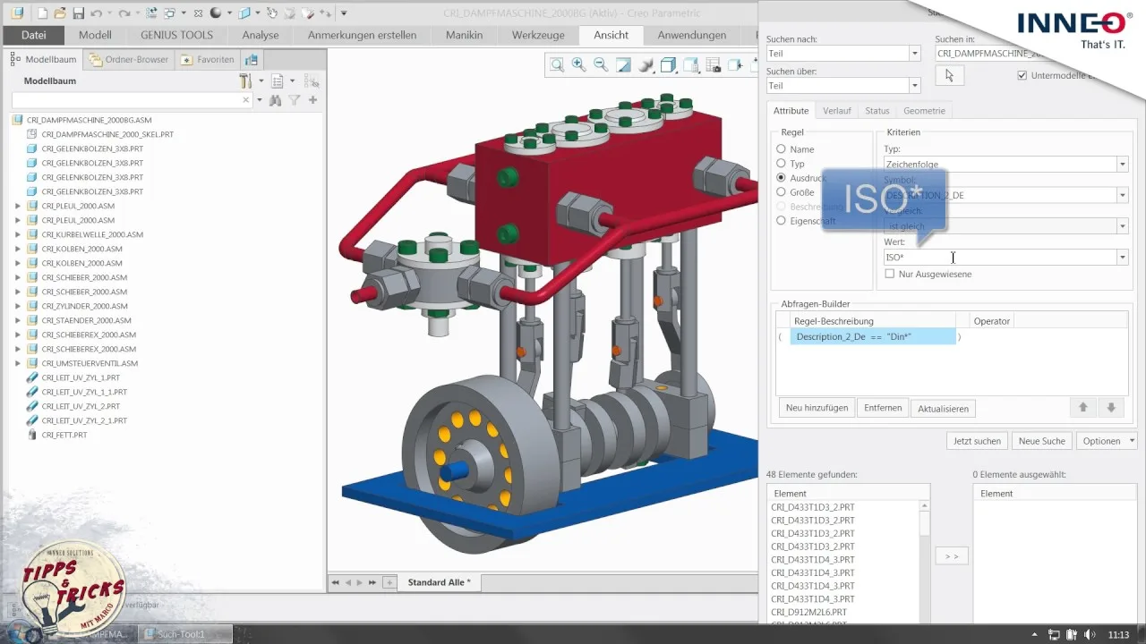The width and height of the screenshot is (1146, 644).
Task: Select the Typ rule radio button
Action: point(782,164)
